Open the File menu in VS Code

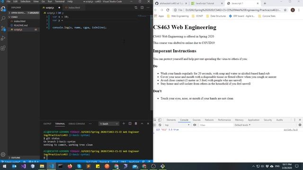click(9, 1)
